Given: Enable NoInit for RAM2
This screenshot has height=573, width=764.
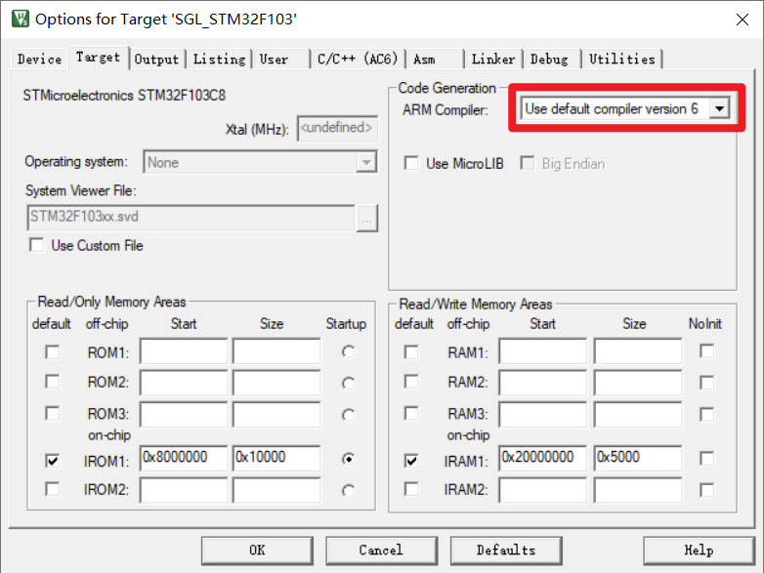Looking at the screenshot, I should tap(706, 383).
